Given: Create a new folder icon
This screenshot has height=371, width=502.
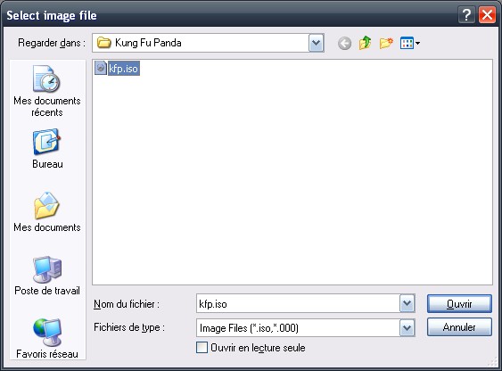Looking at the screenshot, I should (x=386, y=43).
